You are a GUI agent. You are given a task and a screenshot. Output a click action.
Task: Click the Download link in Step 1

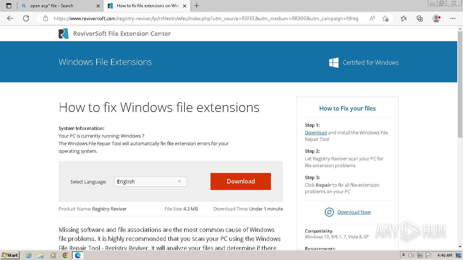click(x=316, y=133)
